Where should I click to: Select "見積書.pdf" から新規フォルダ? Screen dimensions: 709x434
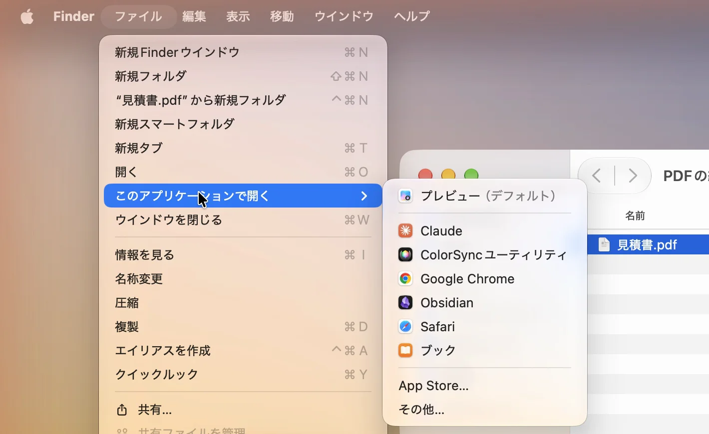[x=243, y=100]
